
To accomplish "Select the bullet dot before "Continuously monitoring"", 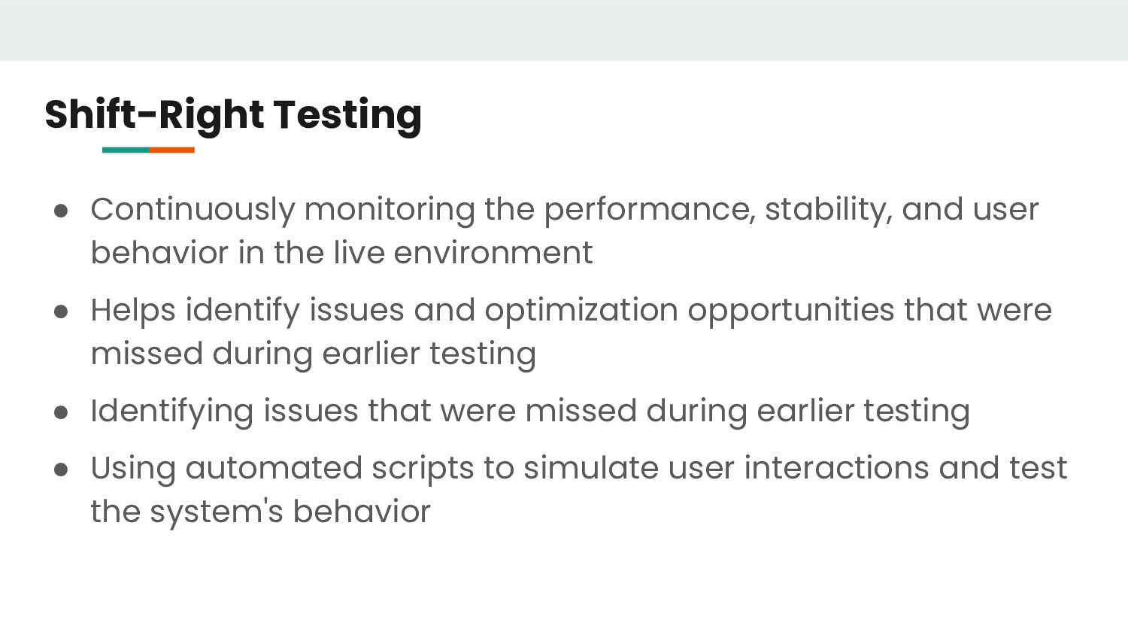I will click(62, 211).
